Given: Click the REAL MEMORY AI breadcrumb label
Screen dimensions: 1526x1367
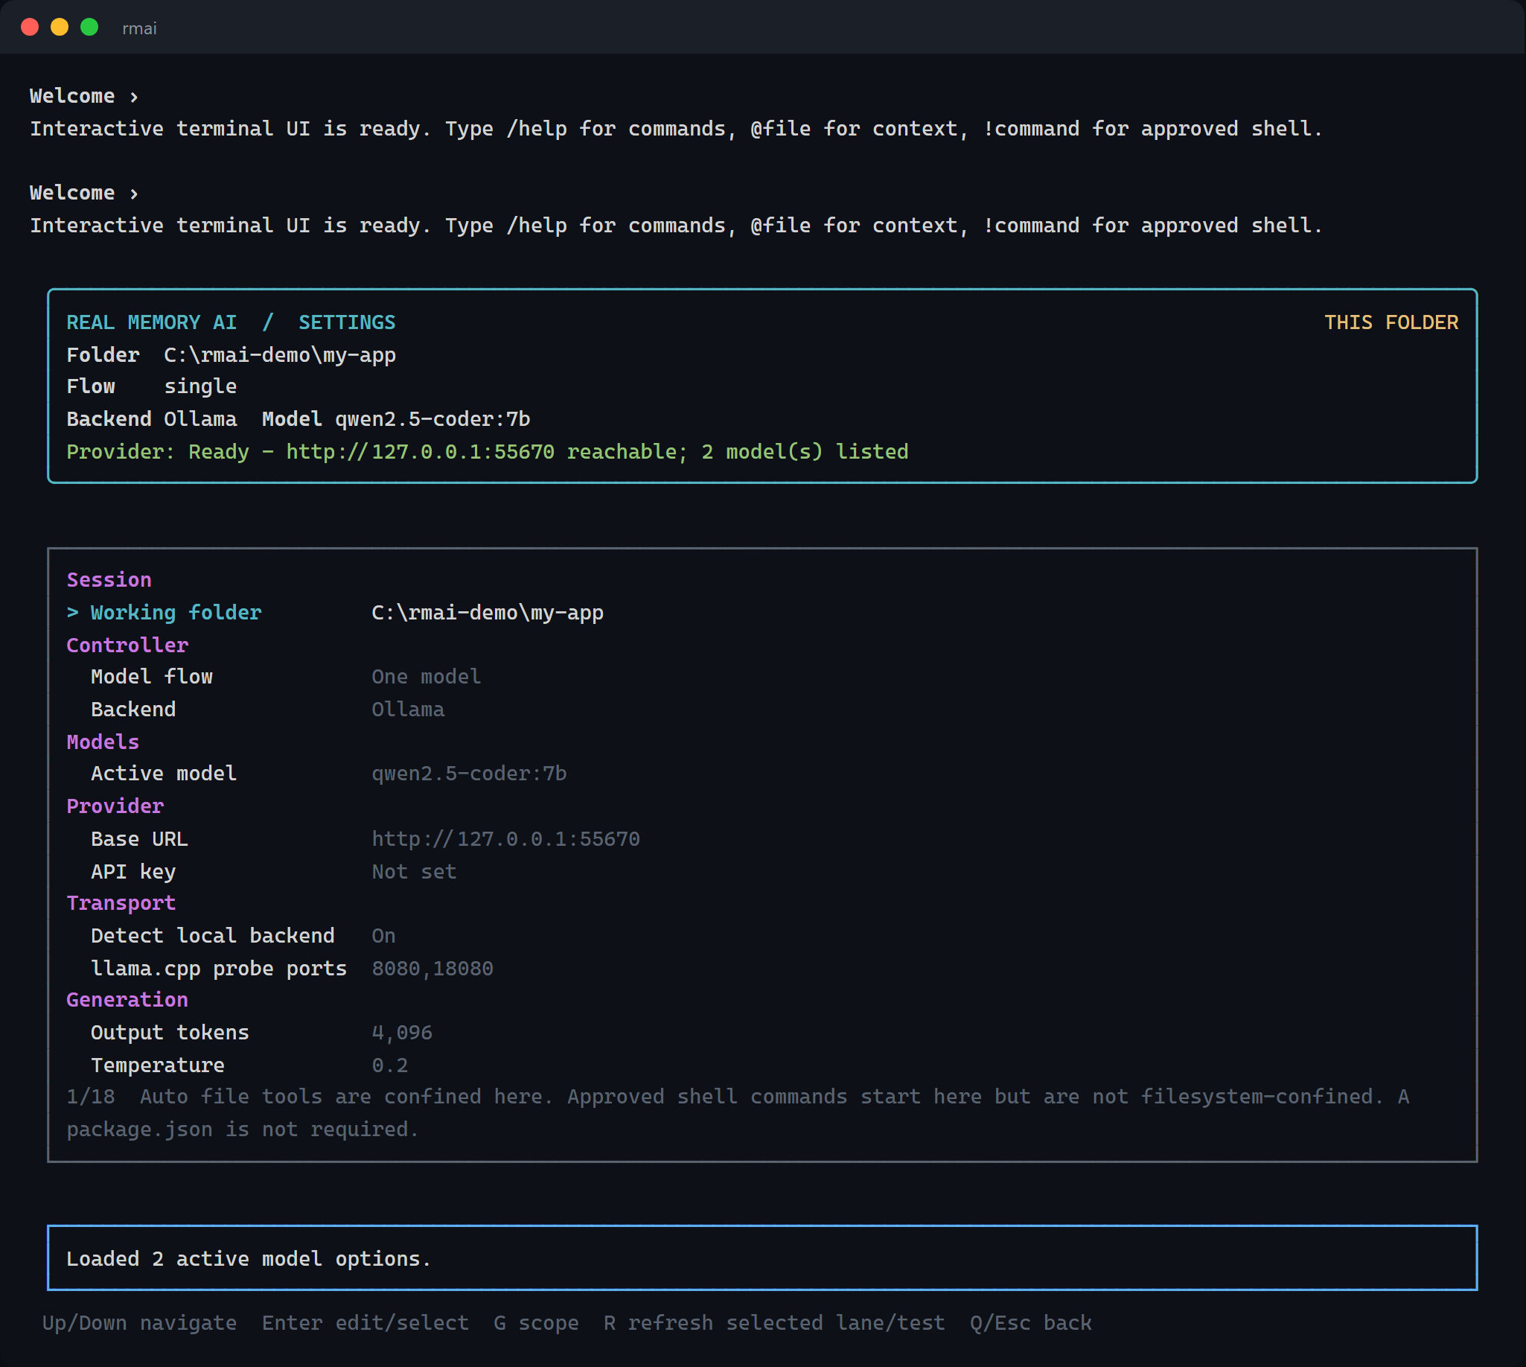Looking at the screenshot, I should pyautogui.click(x=152, y=322).
